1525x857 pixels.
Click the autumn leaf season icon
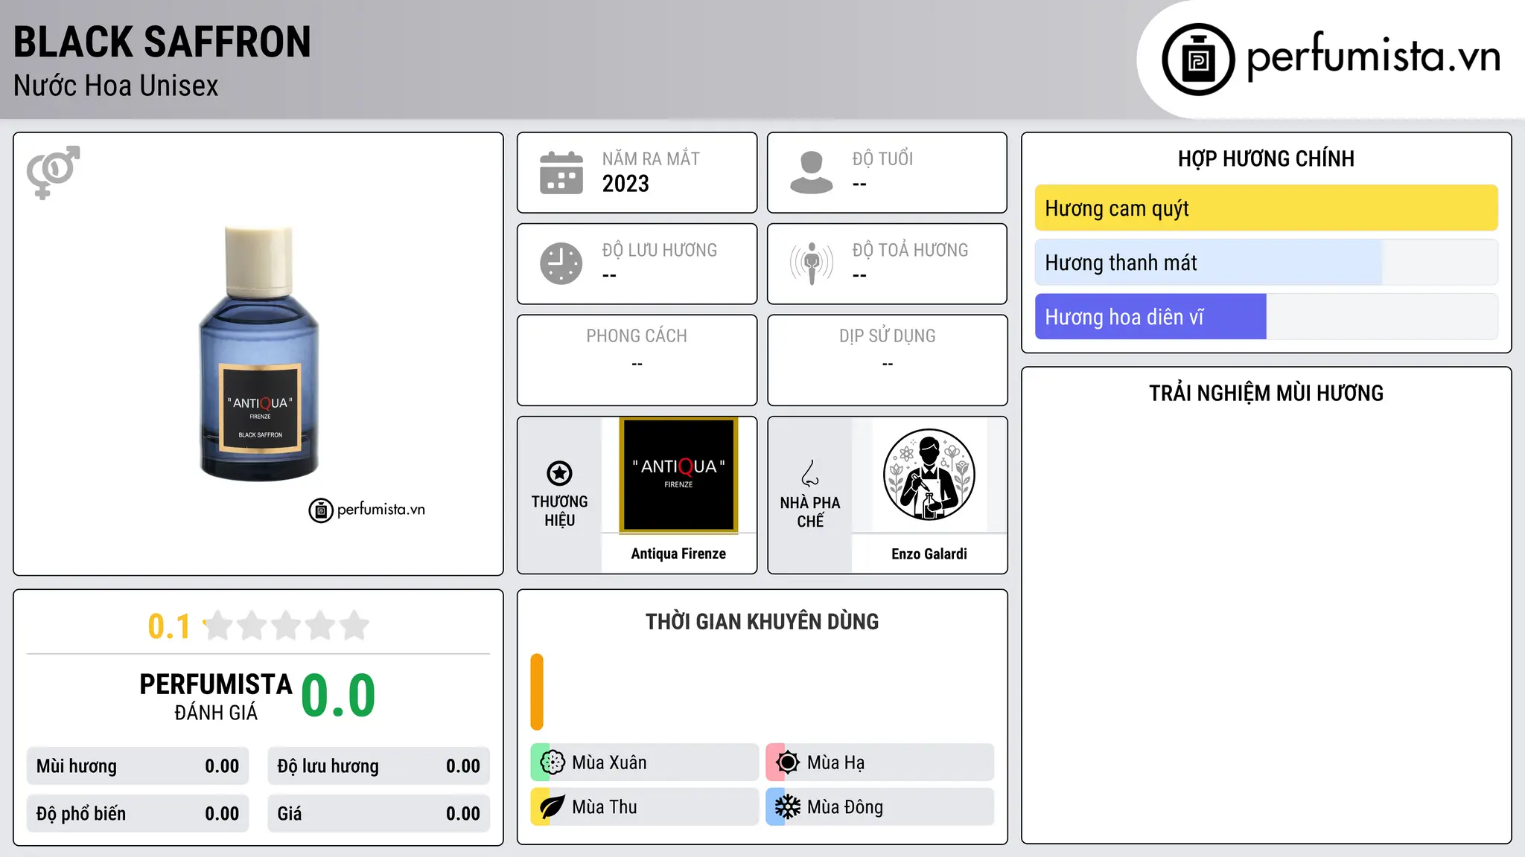tap(553, 807)
